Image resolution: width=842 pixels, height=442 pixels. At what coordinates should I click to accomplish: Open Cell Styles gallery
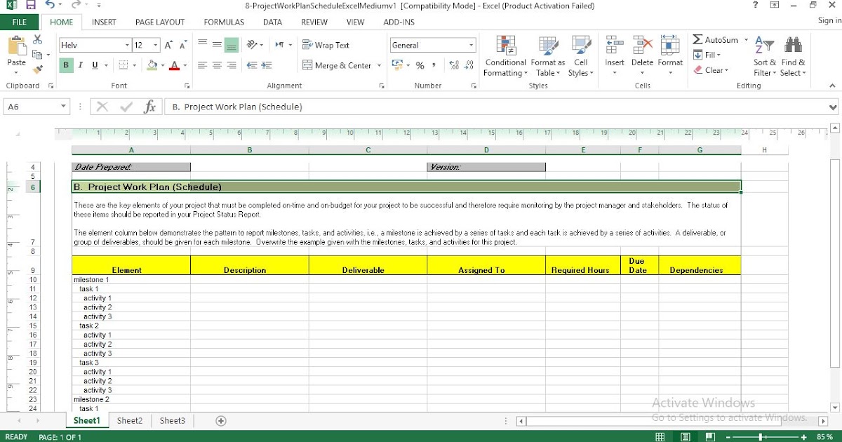click(581, 56)
